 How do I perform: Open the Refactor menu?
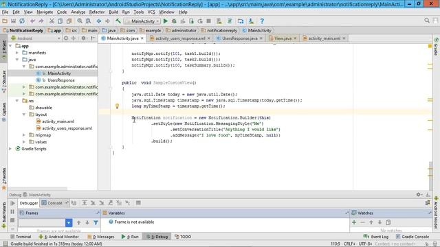click(97, 12)
